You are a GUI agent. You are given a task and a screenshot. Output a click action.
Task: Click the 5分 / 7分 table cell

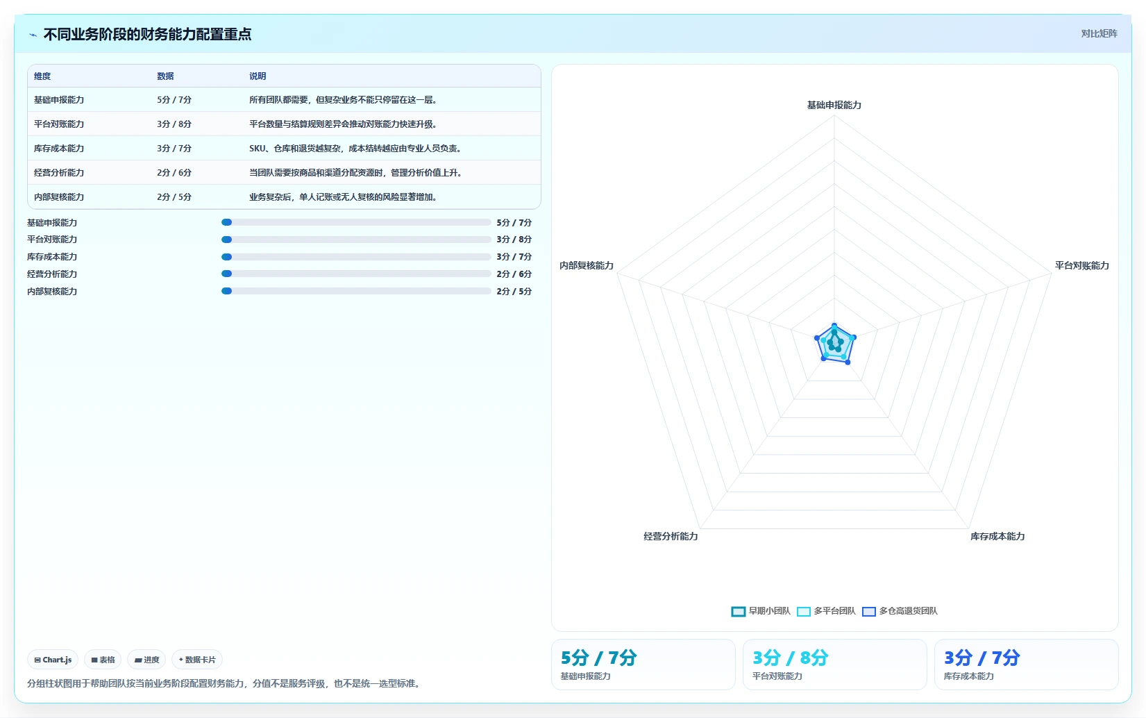174,100
